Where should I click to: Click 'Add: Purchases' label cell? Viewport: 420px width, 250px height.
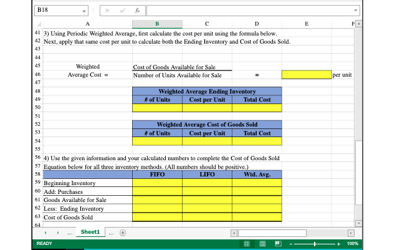[88, 191]
